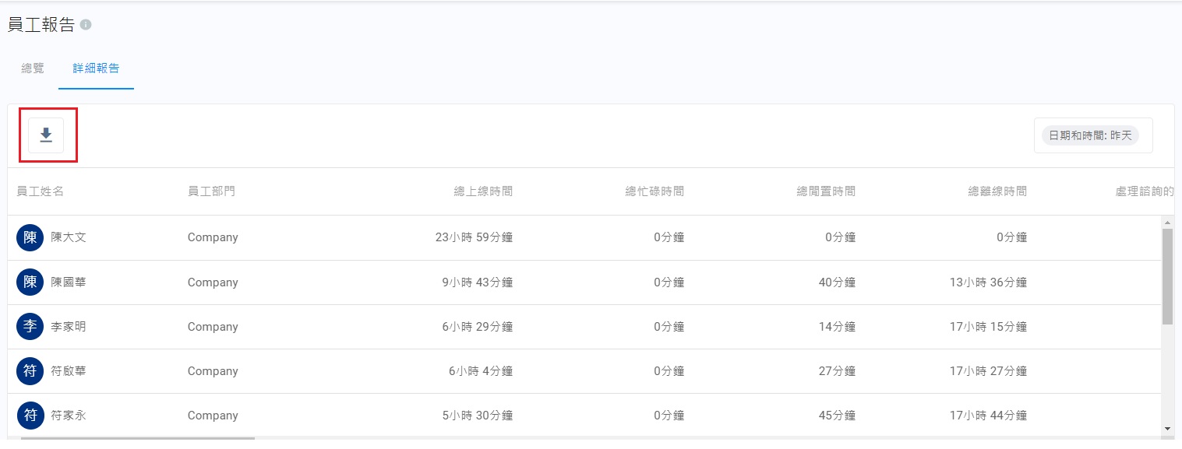Click the 員工部門 column header
This screenshot has height=449, width=1182.
pyautogui.click(x=211, y=191)
